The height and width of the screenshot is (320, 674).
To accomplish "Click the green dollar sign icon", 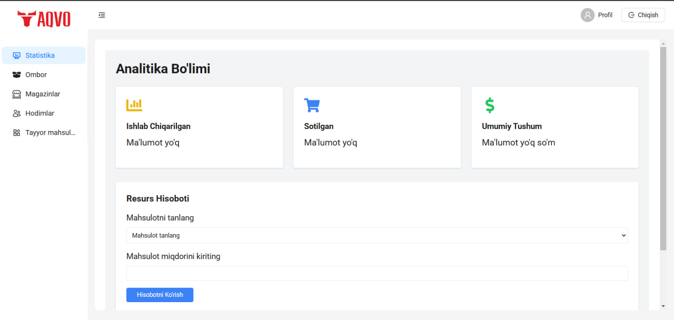I will click(x=489, y=105).
